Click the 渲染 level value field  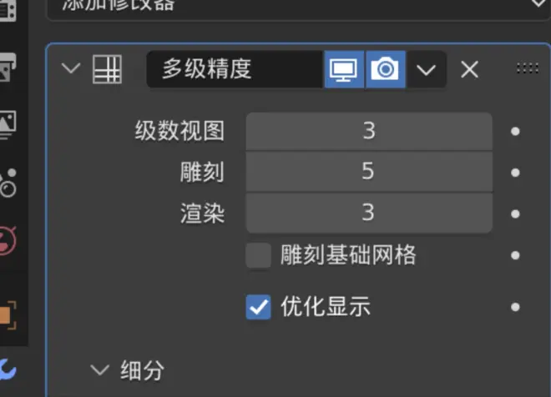pyautogui.click(x=369, y=213)
